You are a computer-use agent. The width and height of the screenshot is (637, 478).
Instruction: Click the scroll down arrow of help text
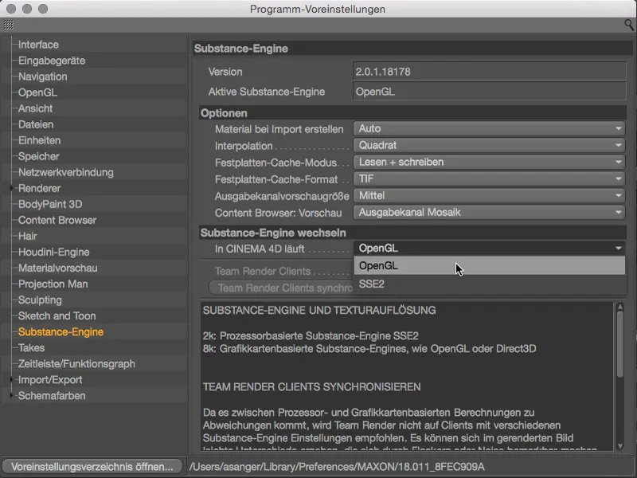click(620, 446)
